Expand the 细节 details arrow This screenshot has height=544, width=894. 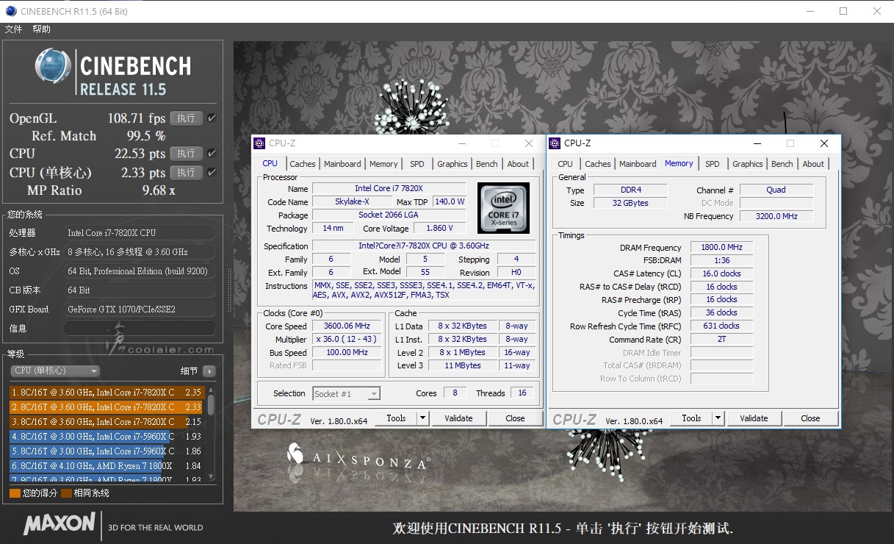tap(209, 371)
